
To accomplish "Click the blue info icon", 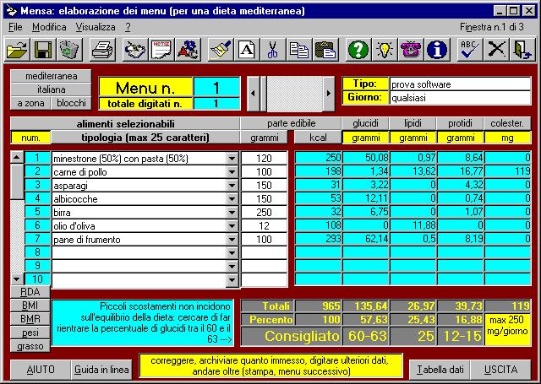I will click(436, 51).
